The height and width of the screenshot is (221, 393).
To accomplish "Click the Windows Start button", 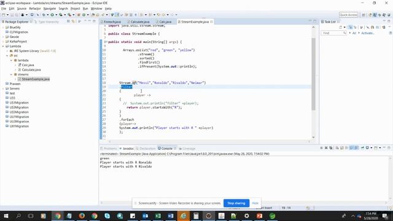I will pyautogui.click(x=6, y=215).
